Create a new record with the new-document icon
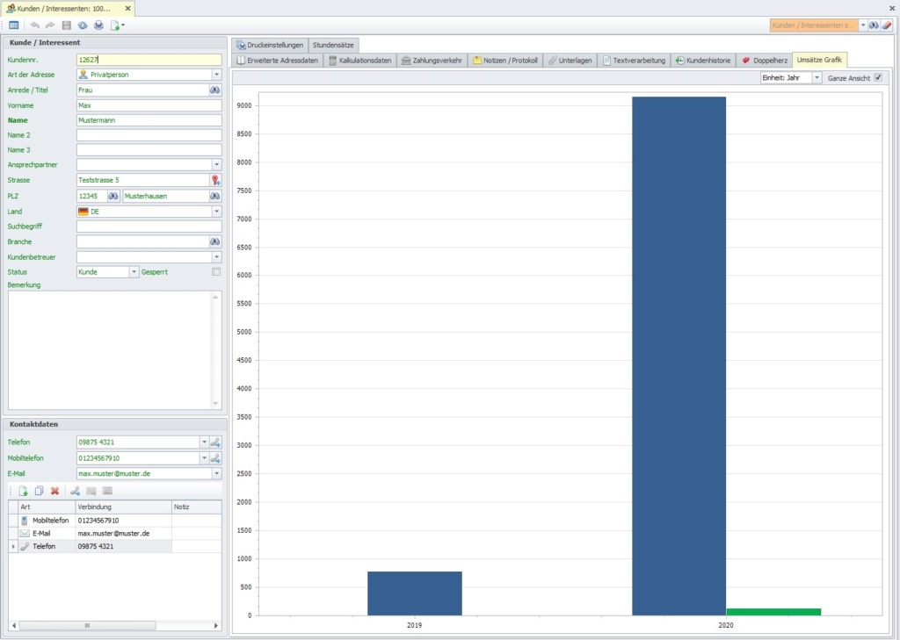The width and height of the screenshot is (900, 640). pos(115,25)
